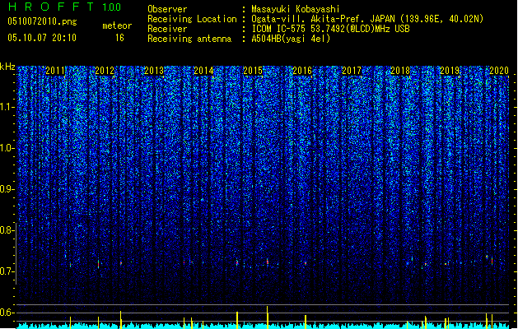The width and height of the screenshot is (518, 329).
Task: Click the 2020 time marker
Action: pos(499,71)
